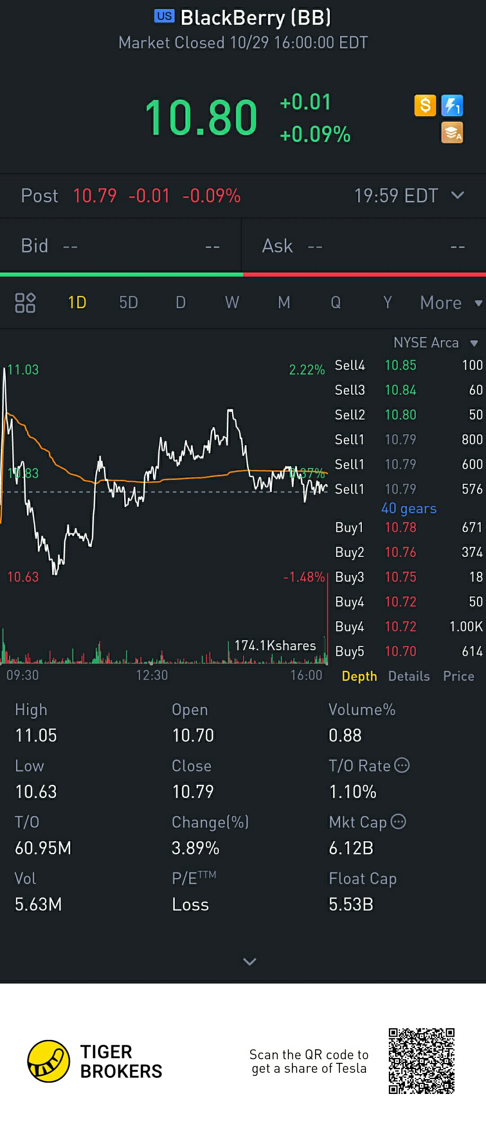Tap the Change(%) value 3.89%
This screenshot has height=1139, width=486.
coord(196,848)
